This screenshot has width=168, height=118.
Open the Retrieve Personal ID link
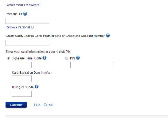(20, 27)
